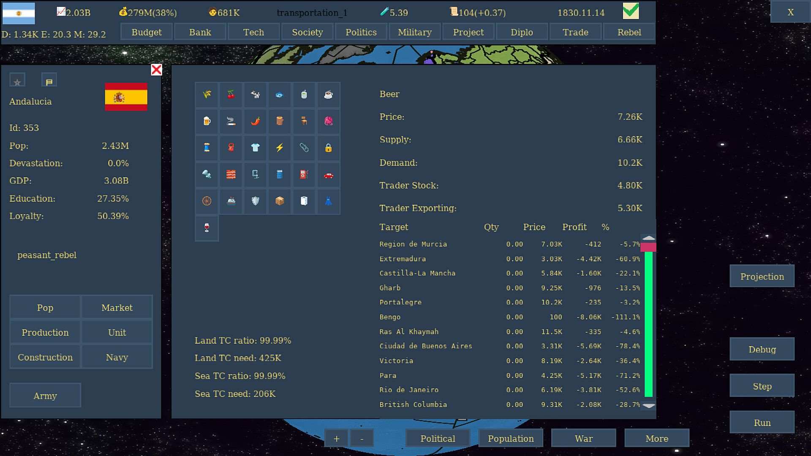Open the Tech menu
Screen dimensions: 811x456
(x=253, y=32)
